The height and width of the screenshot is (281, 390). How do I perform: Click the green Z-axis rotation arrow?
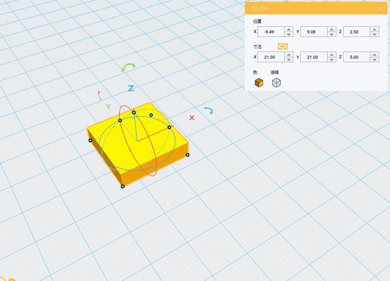[x=128, y=67]
